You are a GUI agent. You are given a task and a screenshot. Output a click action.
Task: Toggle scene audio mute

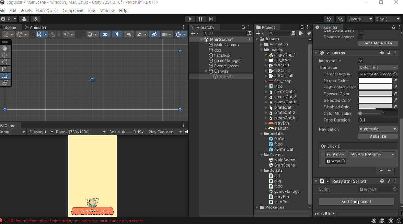tap(129, 34)
